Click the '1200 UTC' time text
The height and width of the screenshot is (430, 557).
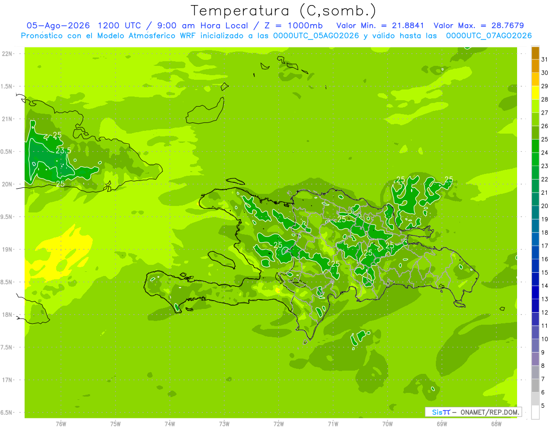(x=119, y=26)
